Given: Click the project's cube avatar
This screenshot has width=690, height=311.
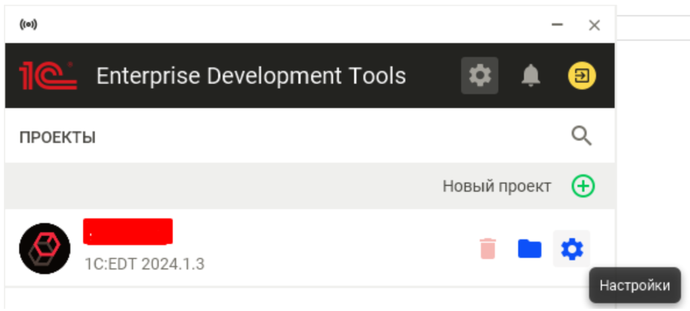Looking at the screenshot, I should click(45, 248).
